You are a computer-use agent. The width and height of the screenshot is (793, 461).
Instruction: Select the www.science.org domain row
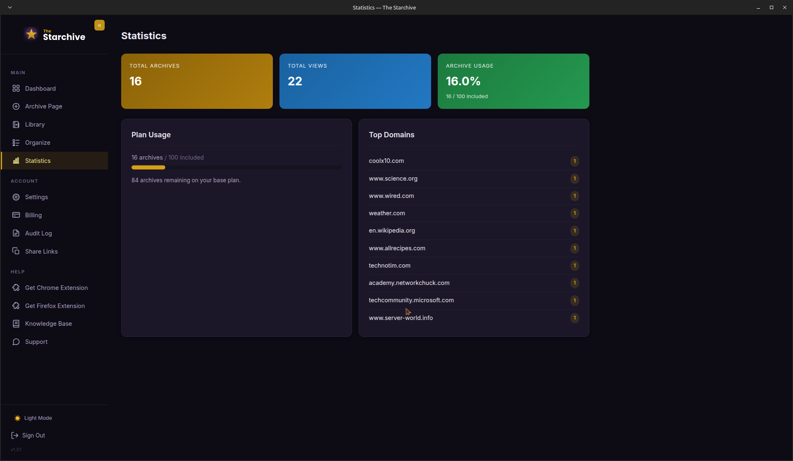(474, 179)
